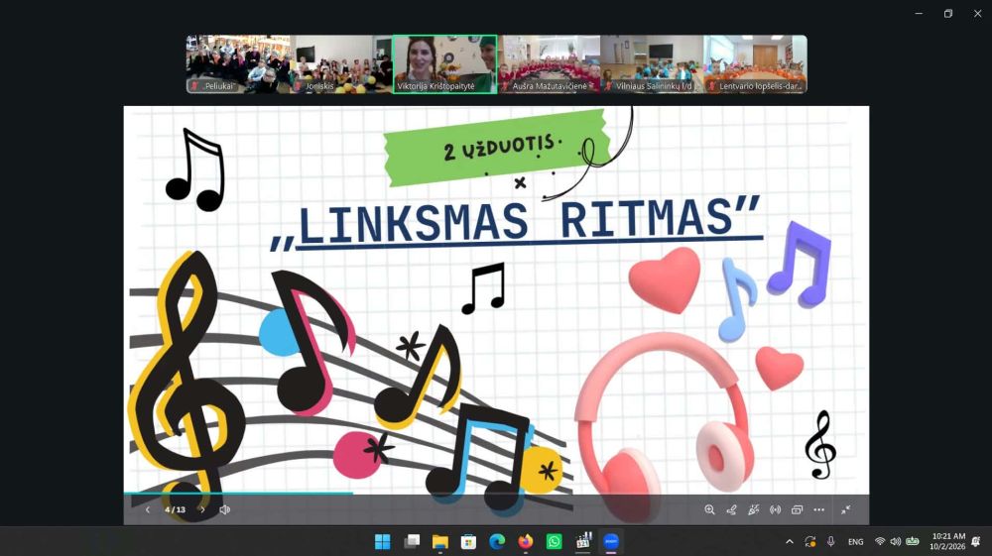This screenshot has height=556, width=992.
Task: Minimize the Zoom meeting window
Action: tap(919, 13)
